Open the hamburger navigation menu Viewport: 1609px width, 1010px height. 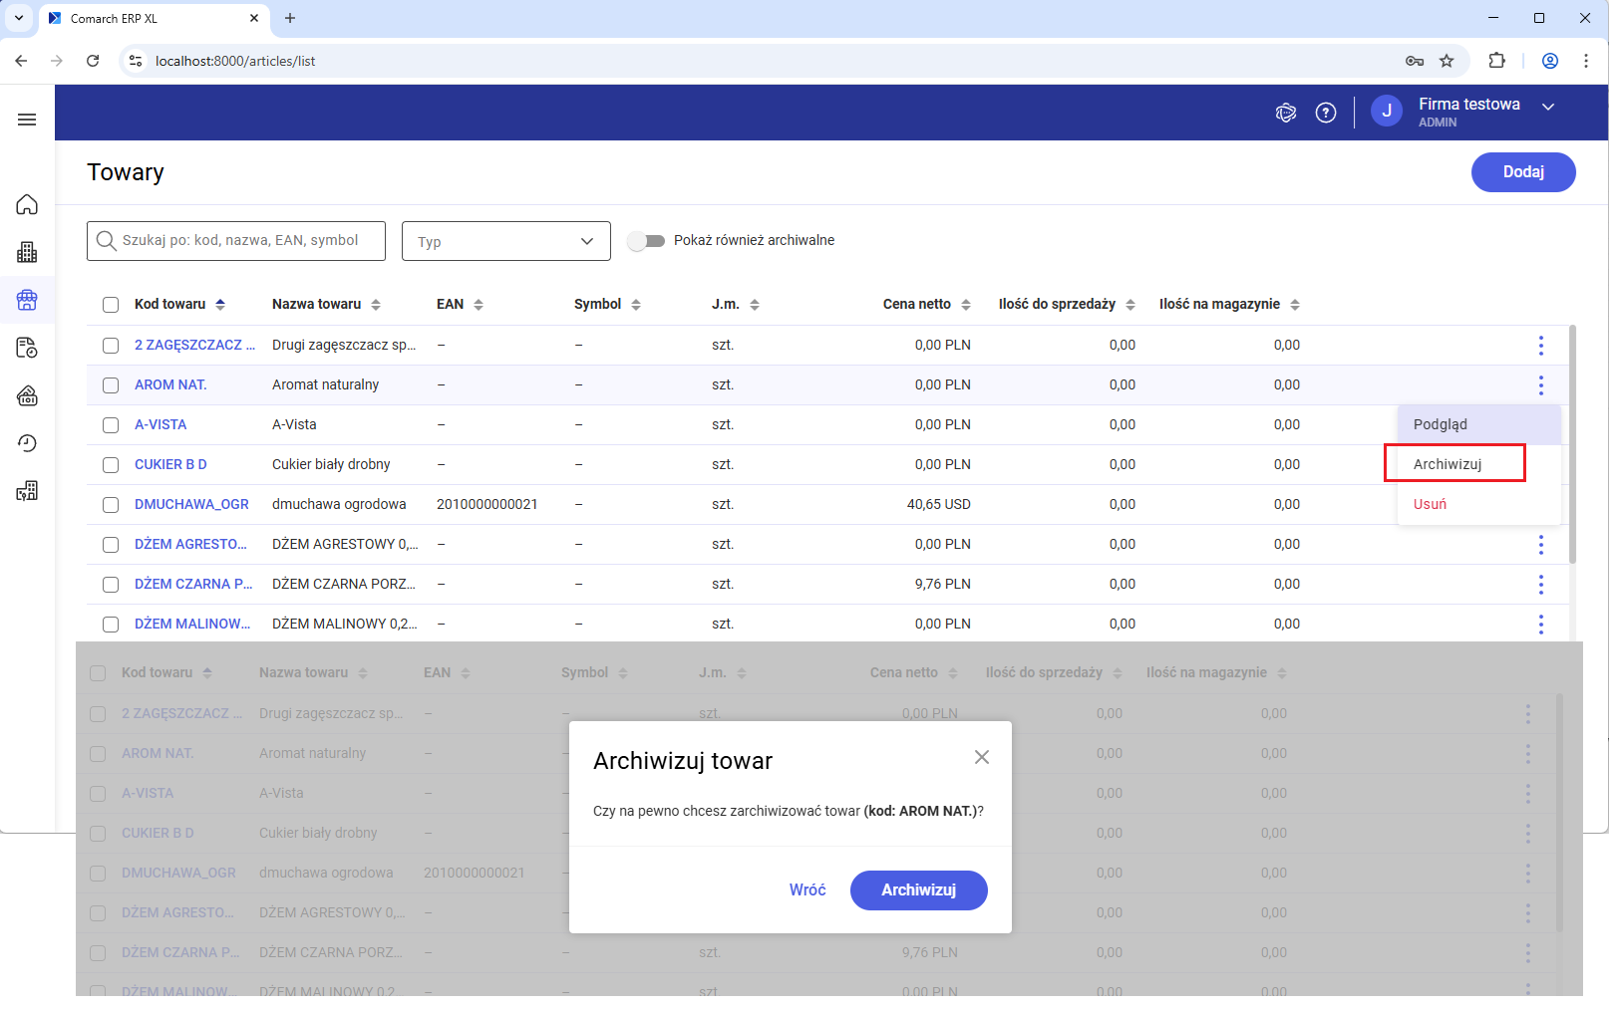(27, 120)
